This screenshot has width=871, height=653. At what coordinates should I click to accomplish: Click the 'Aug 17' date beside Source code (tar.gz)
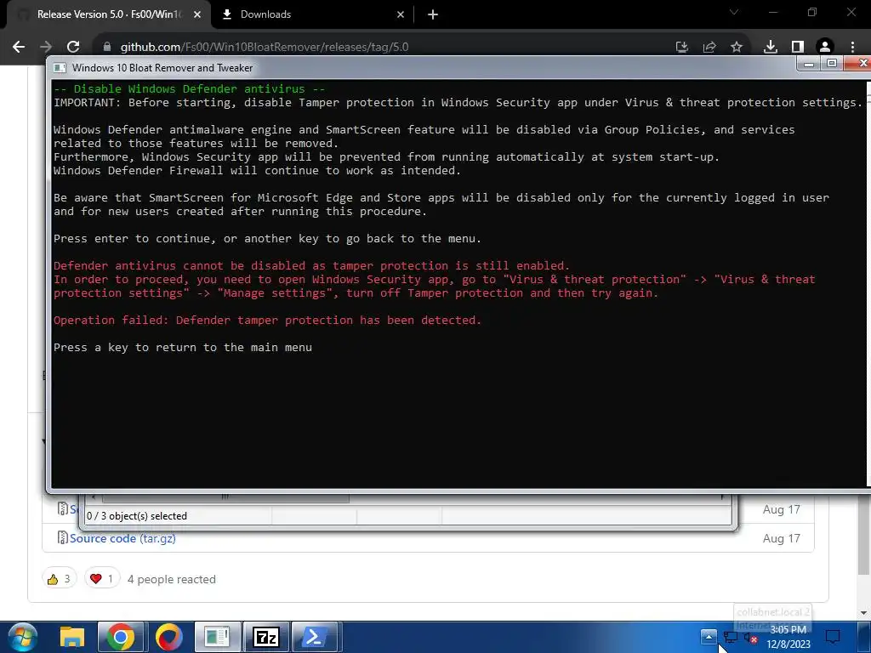pos(781,538)
